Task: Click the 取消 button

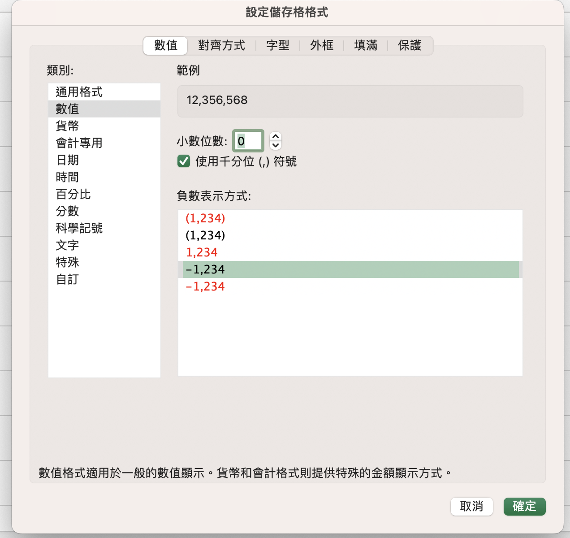Action: 471,507
